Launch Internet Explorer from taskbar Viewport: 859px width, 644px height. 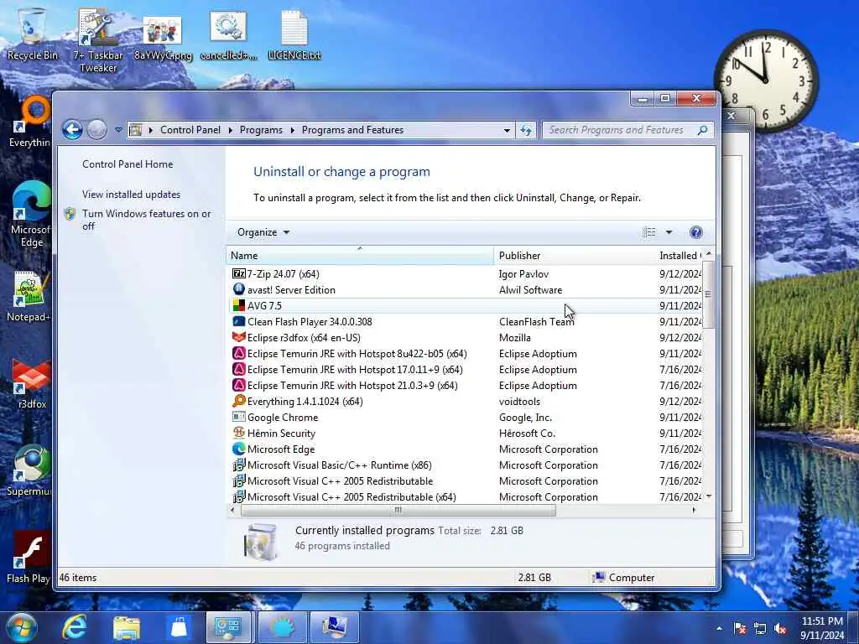[75, 627]
